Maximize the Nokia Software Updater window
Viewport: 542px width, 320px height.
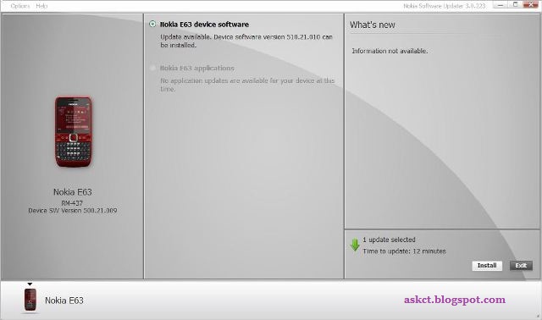tap(515, 4)
